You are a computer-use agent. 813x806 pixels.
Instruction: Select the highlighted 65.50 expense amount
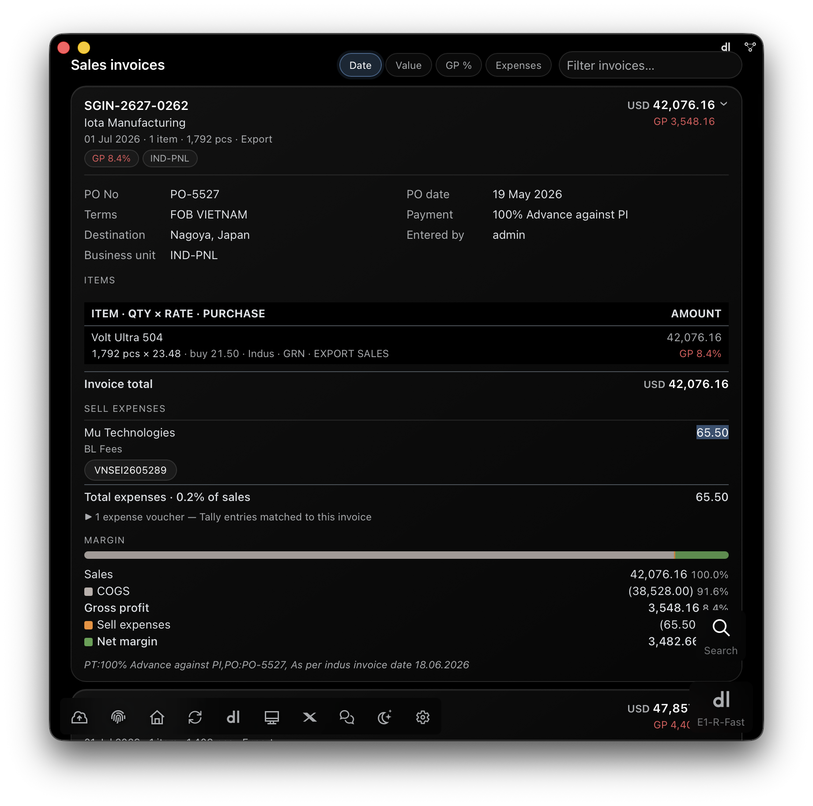click(x=712, y=433)
